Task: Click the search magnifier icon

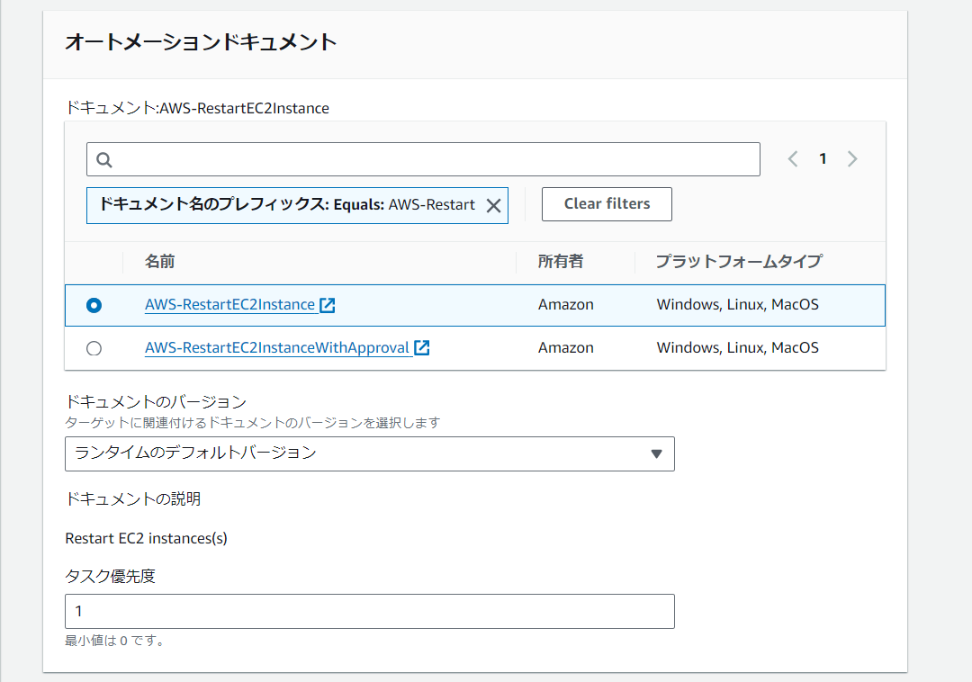Action: (104, 160)
